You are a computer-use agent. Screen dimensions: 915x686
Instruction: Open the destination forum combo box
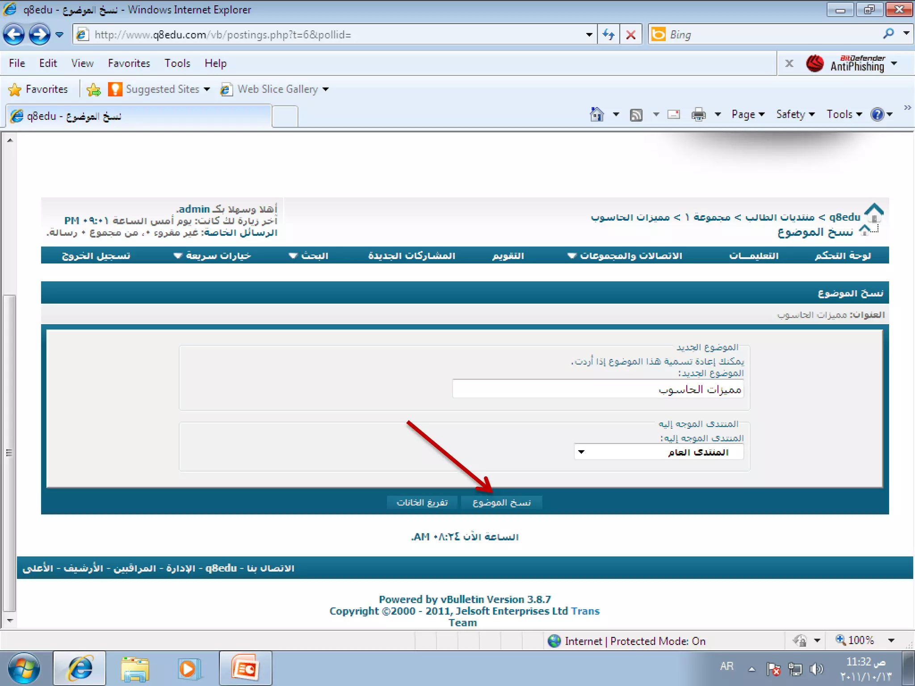[x=659, y=452]
